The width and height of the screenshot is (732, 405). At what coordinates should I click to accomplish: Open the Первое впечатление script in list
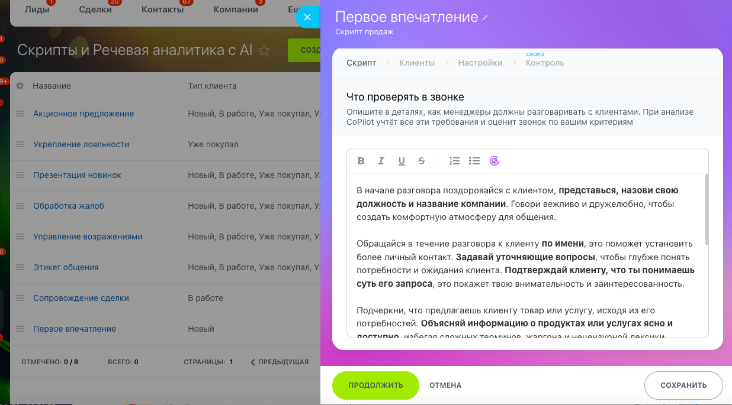75,329
